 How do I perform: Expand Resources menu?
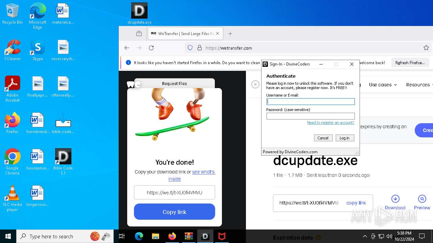(x=419, y=85)
